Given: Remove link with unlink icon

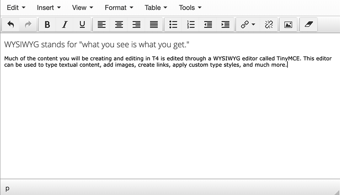Looking at the screenshot, I should tap(269, 25).
